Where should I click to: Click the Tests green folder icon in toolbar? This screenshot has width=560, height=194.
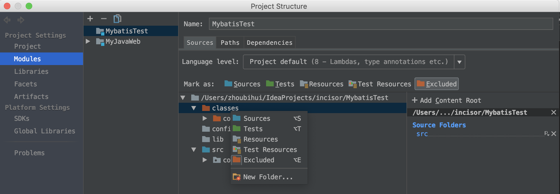270,83
